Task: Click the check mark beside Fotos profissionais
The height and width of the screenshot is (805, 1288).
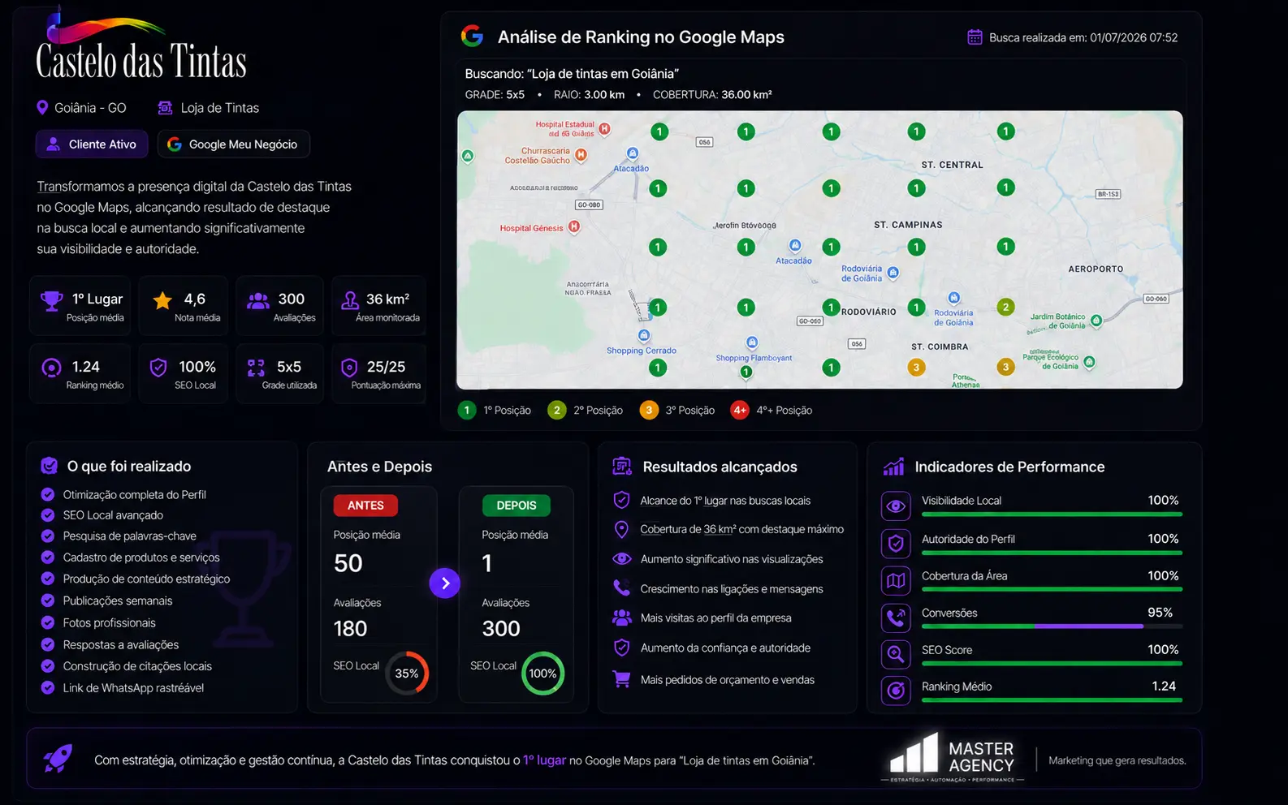Action: [x=48, y=622]
